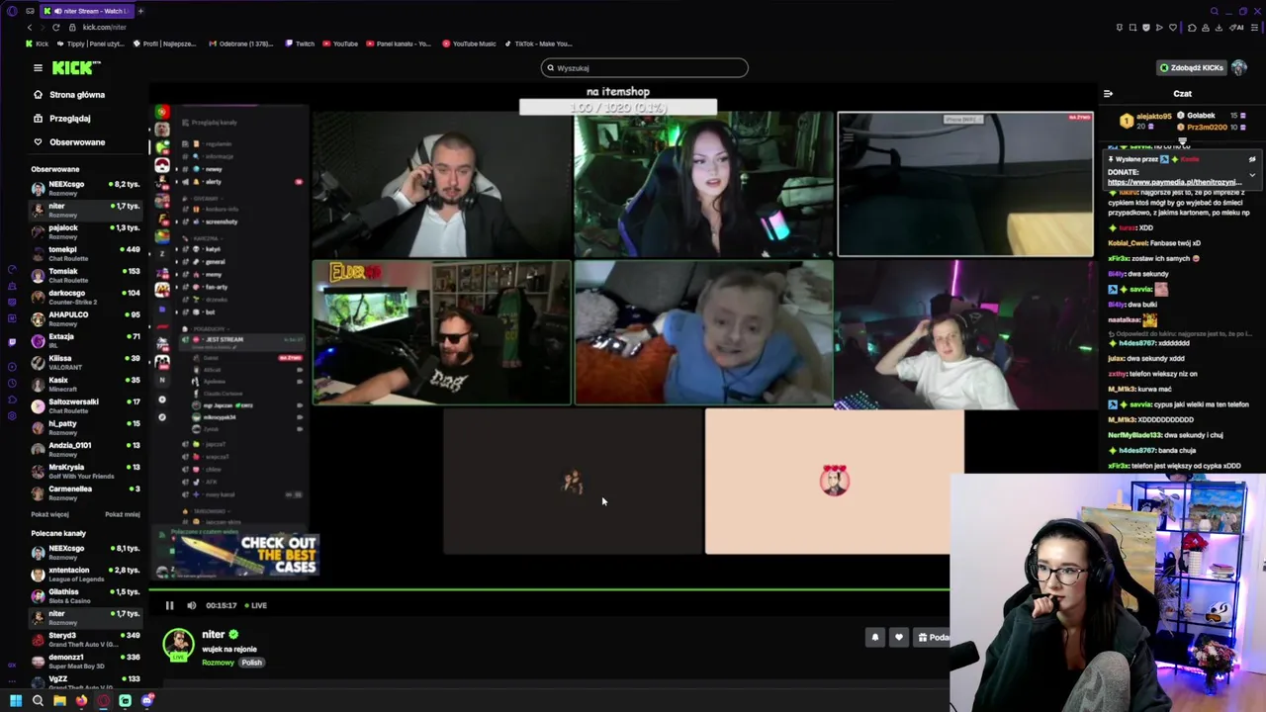
Task: Open followed channel darkocsgo
Action: (86, 297)
